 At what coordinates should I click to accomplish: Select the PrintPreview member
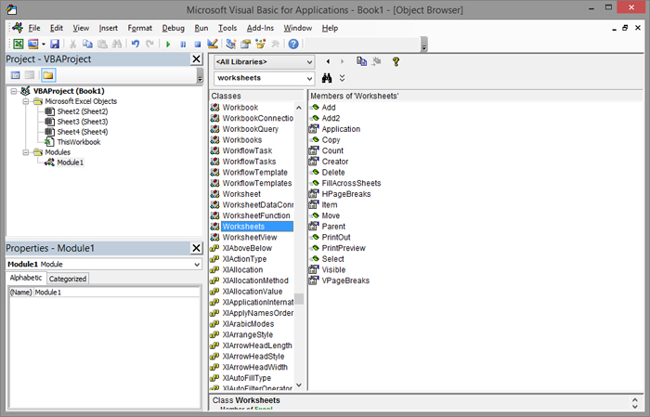344,248
